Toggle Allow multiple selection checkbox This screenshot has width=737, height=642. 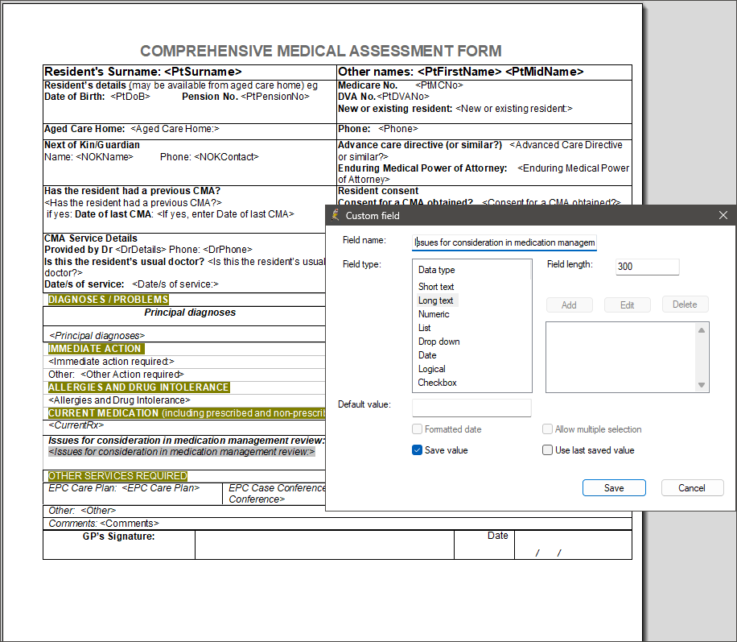pos(547,429)
